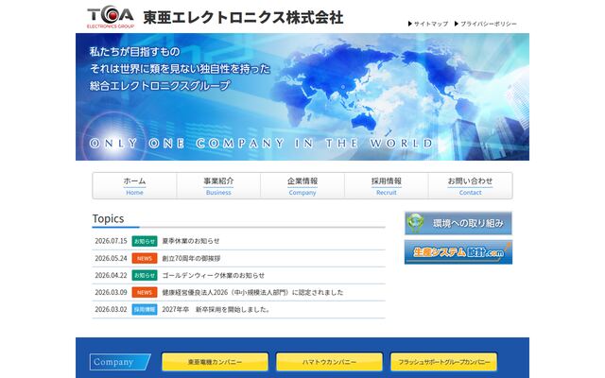Image resolution: width=605 pixels, height=378 pixels.
Task: Open the 東亜電機カンパニー button
Action: pyautogui.click(x=215, y=362)
